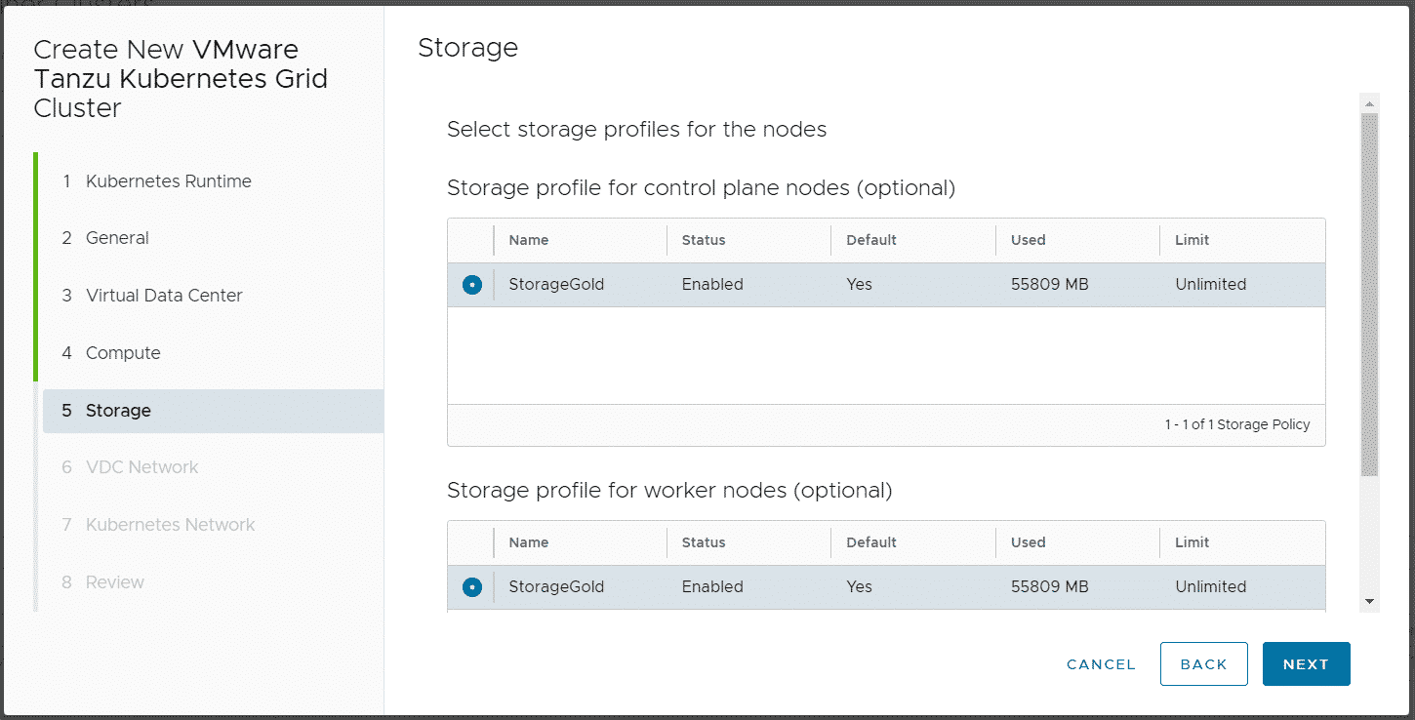Screen dimensions: 1415x720
Task: Click Unlimited in control plane row
Action: click(1211, 285)
